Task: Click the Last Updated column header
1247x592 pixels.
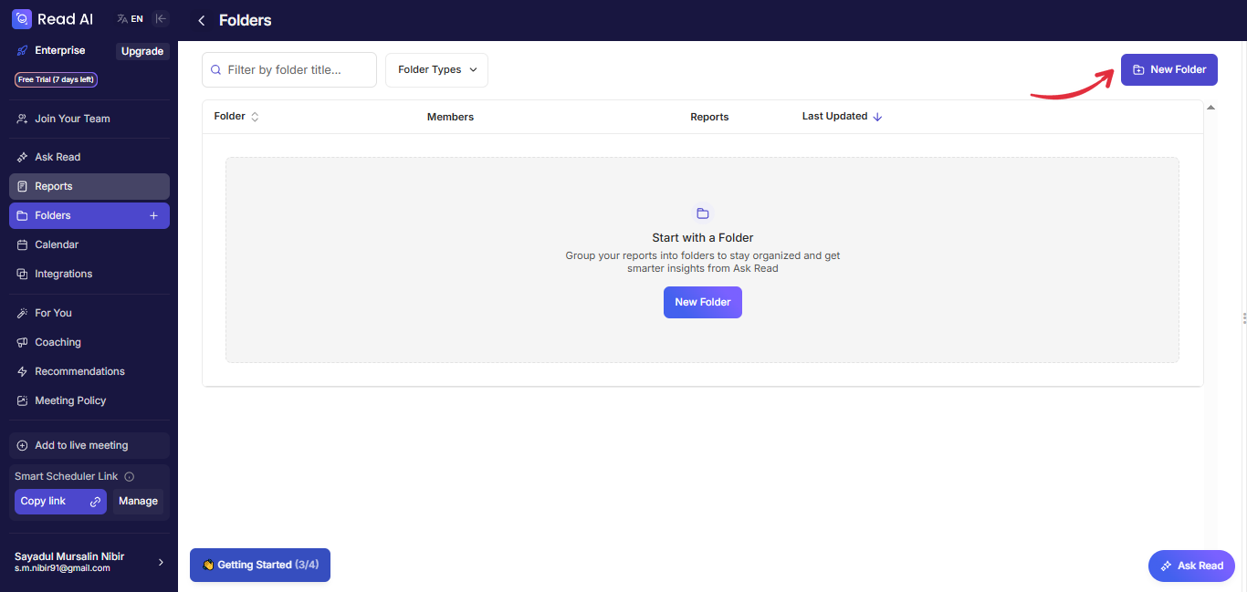Action: [x=834, y=117]
